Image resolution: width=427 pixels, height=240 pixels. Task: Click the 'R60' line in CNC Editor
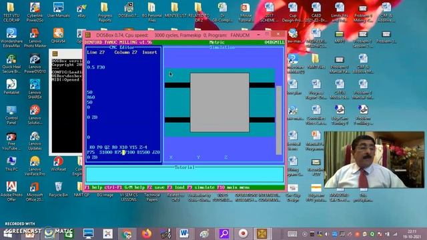pyautogui.click(x=91, y=97)
